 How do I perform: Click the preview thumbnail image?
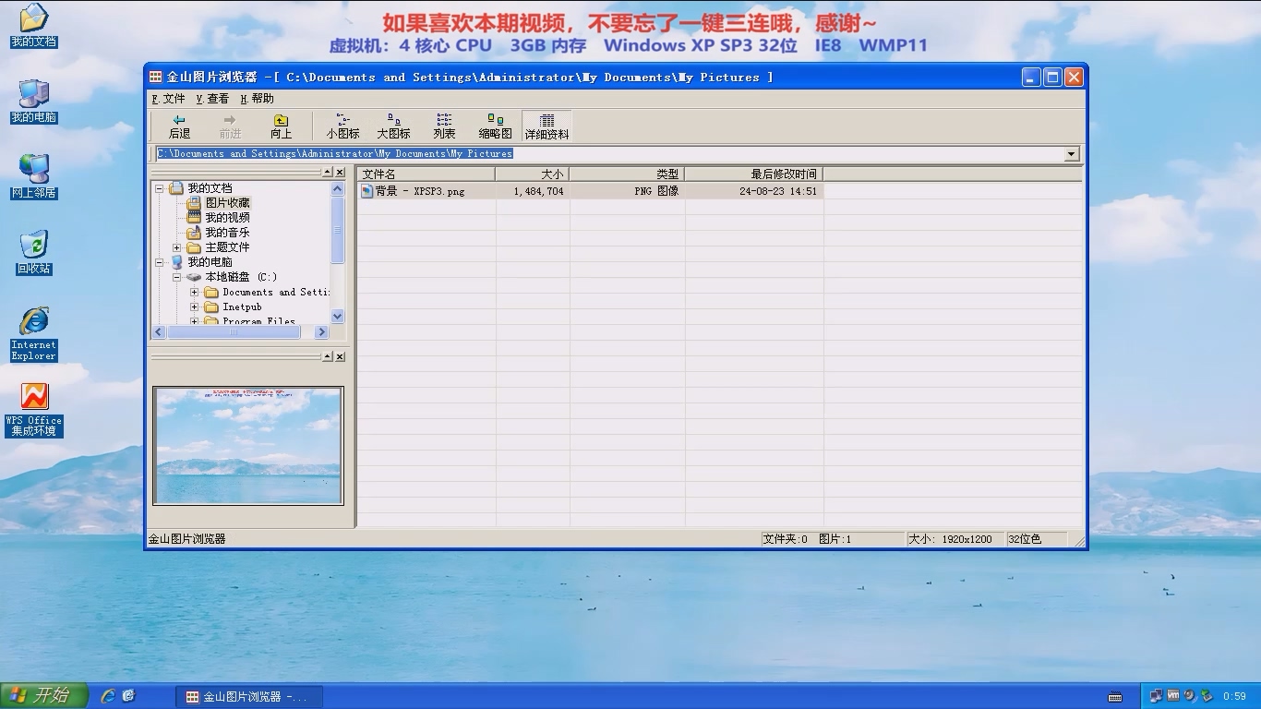click(x=248, y=446)
